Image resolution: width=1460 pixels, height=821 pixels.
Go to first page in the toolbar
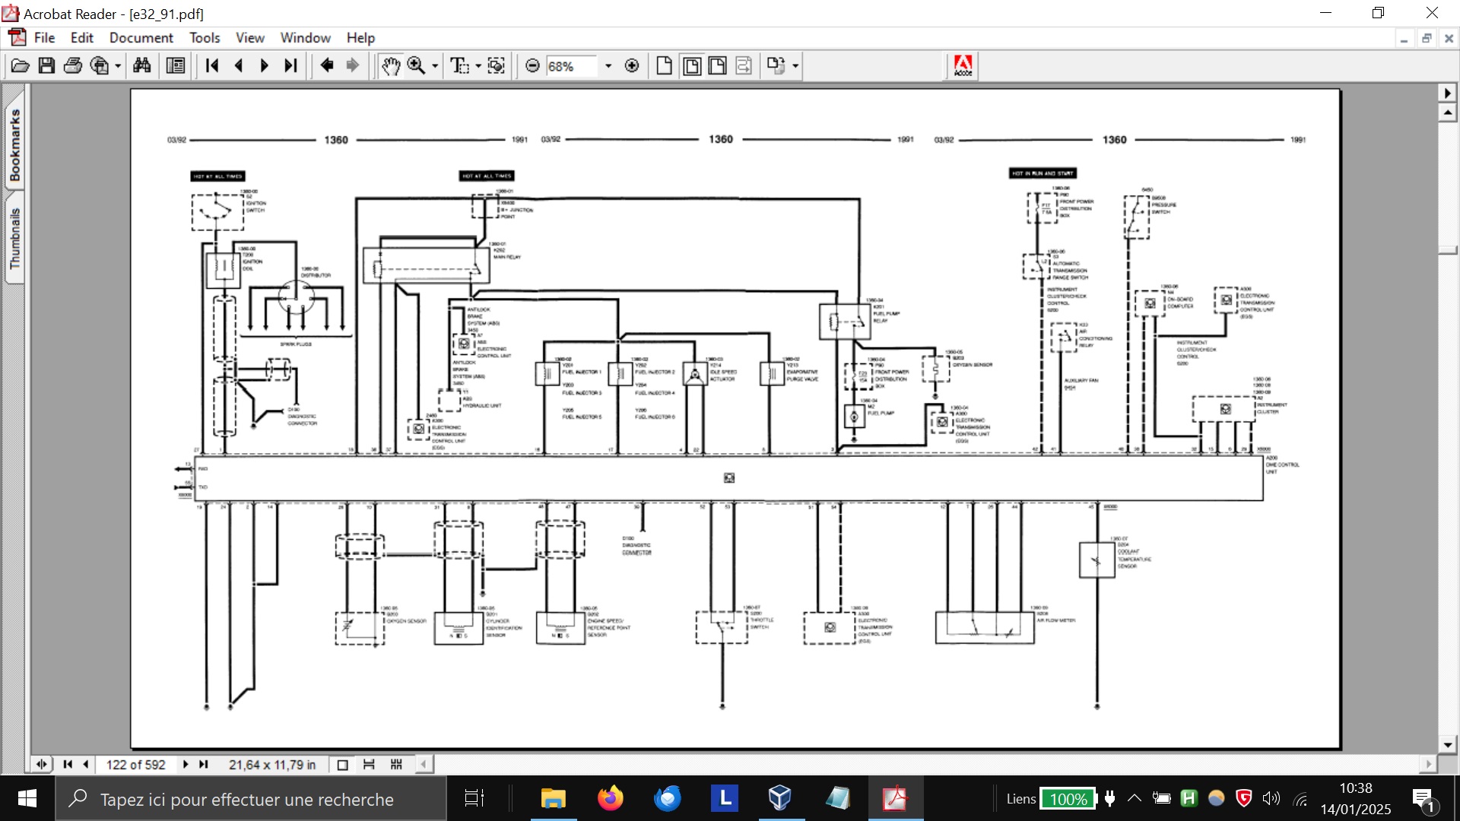212,66
